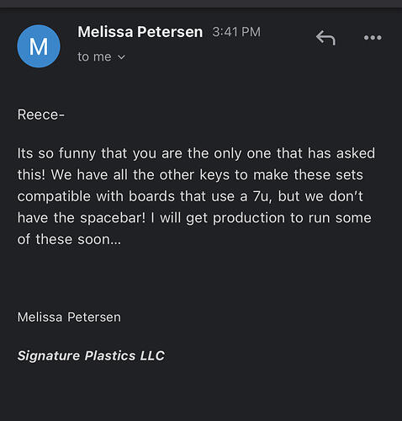Click 'of these soon...' closing line

(69, 239)
